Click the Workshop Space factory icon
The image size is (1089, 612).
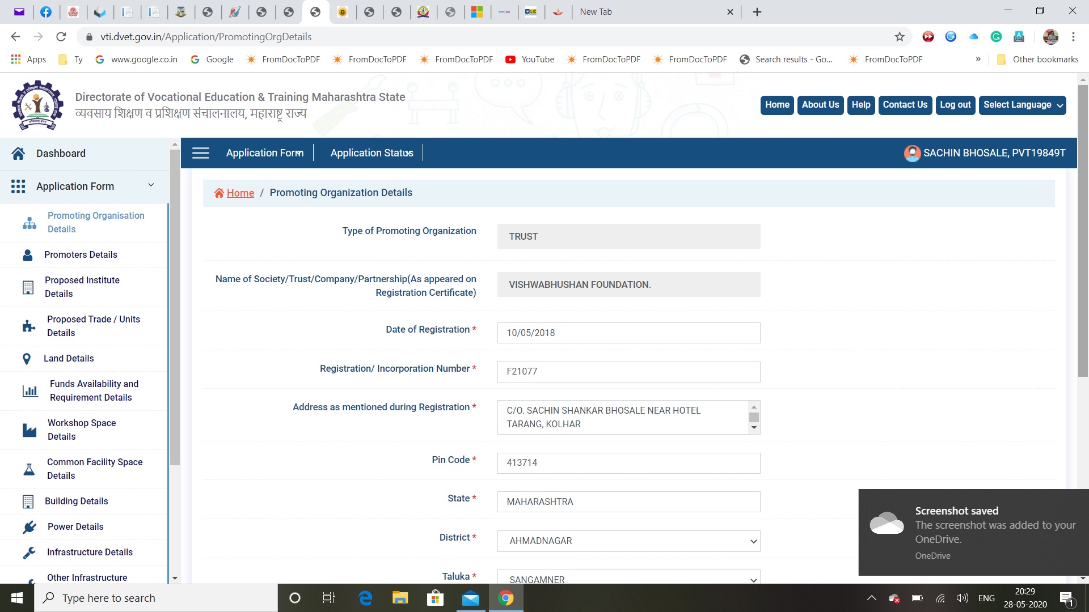[29, 430]
